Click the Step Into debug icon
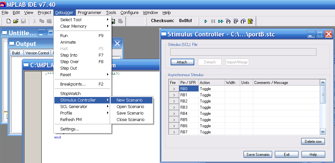The width and height of the screenshot is (335, 163). pos(228,21)
